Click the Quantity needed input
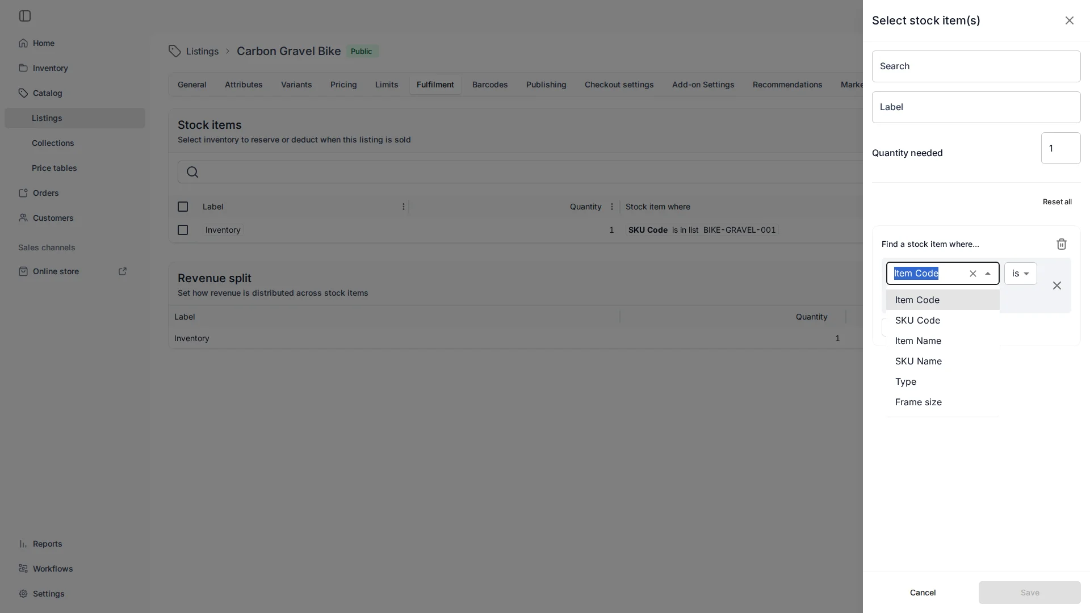 (x=1061, y=148)
